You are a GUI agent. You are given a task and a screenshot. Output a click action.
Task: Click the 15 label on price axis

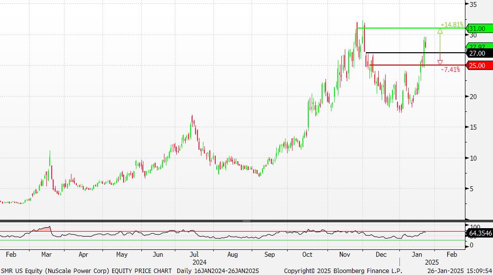point(473,127)
